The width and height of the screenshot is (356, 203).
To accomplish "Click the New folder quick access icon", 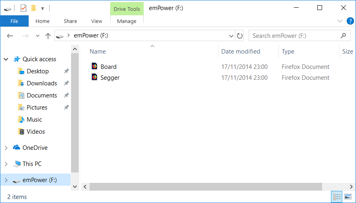I will [34, 8].
